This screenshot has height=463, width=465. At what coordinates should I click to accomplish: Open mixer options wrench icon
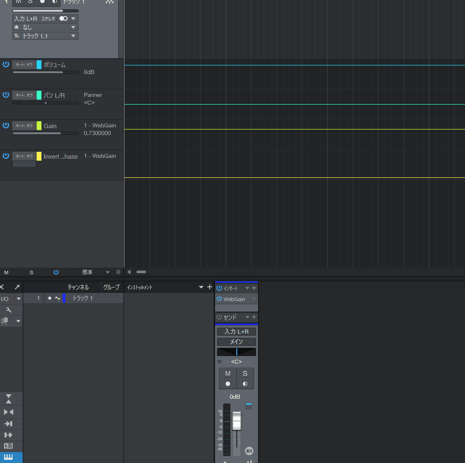point(9,310)
